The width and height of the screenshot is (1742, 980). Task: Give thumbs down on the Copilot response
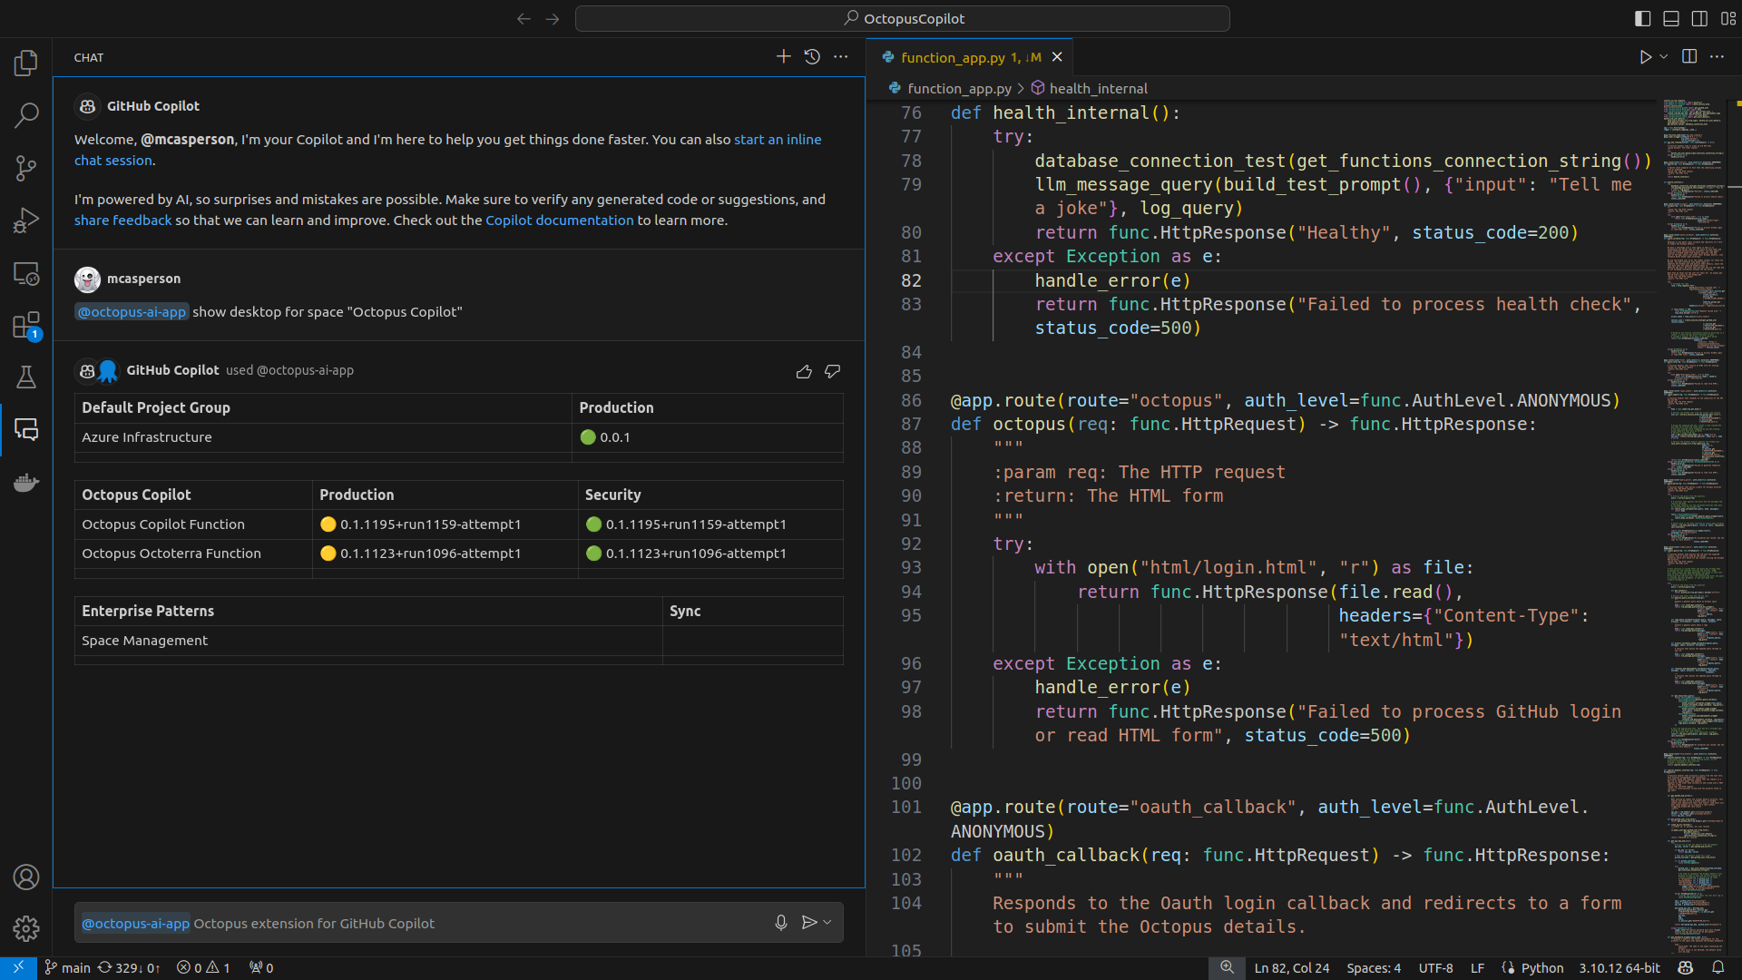[x=832, y=371]
